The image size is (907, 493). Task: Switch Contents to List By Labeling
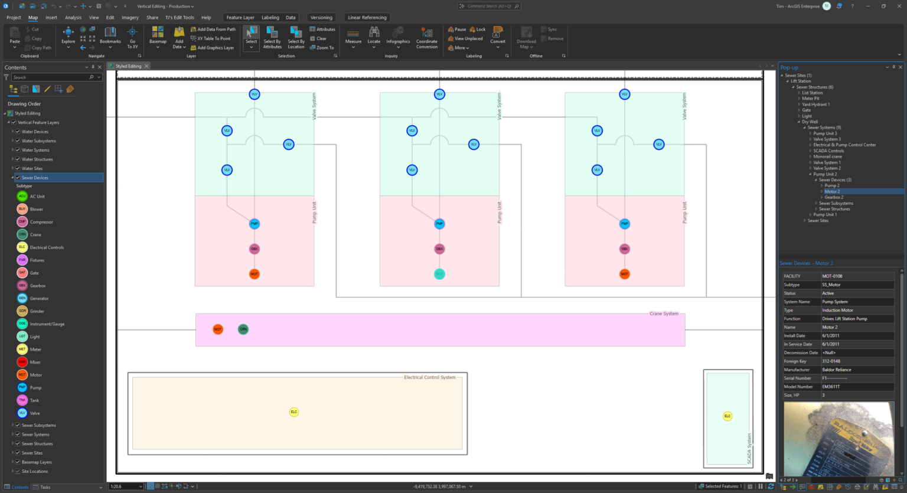70,89
